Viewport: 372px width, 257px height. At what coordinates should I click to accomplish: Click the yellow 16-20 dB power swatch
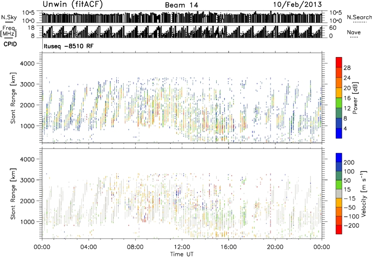coord(339,92)
